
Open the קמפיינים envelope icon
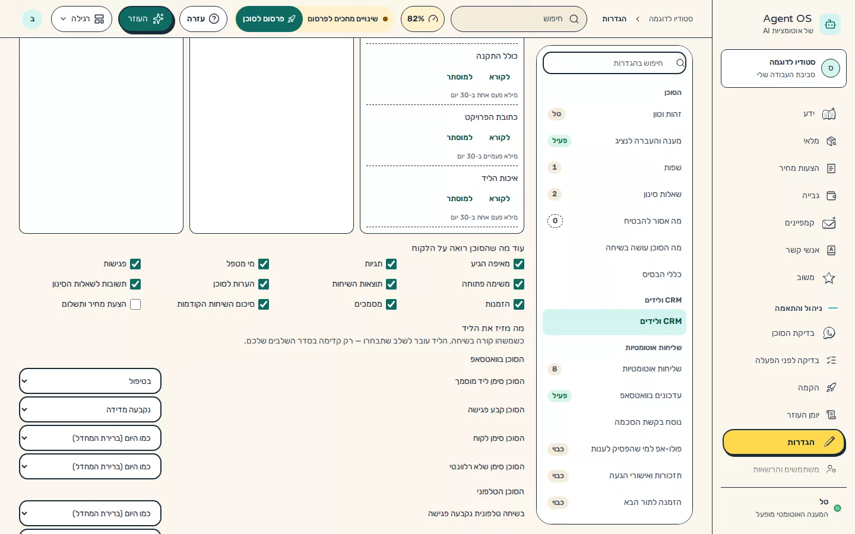pos(829,223)
